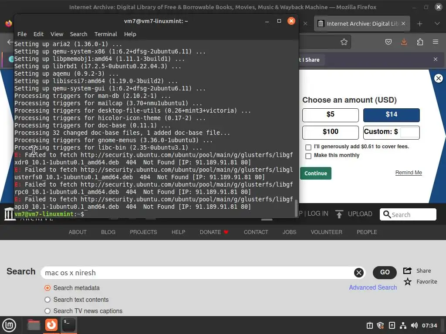Open a new Firefox tab
Viewport: 446px width, 334px height.
[419, 24]
